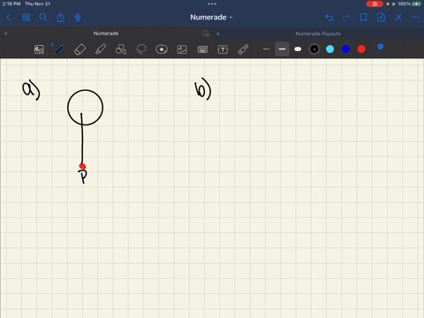Open the search tool
The width and height of the screenshot is (424, 318).
pyautogui.click(x=43, y=18)
